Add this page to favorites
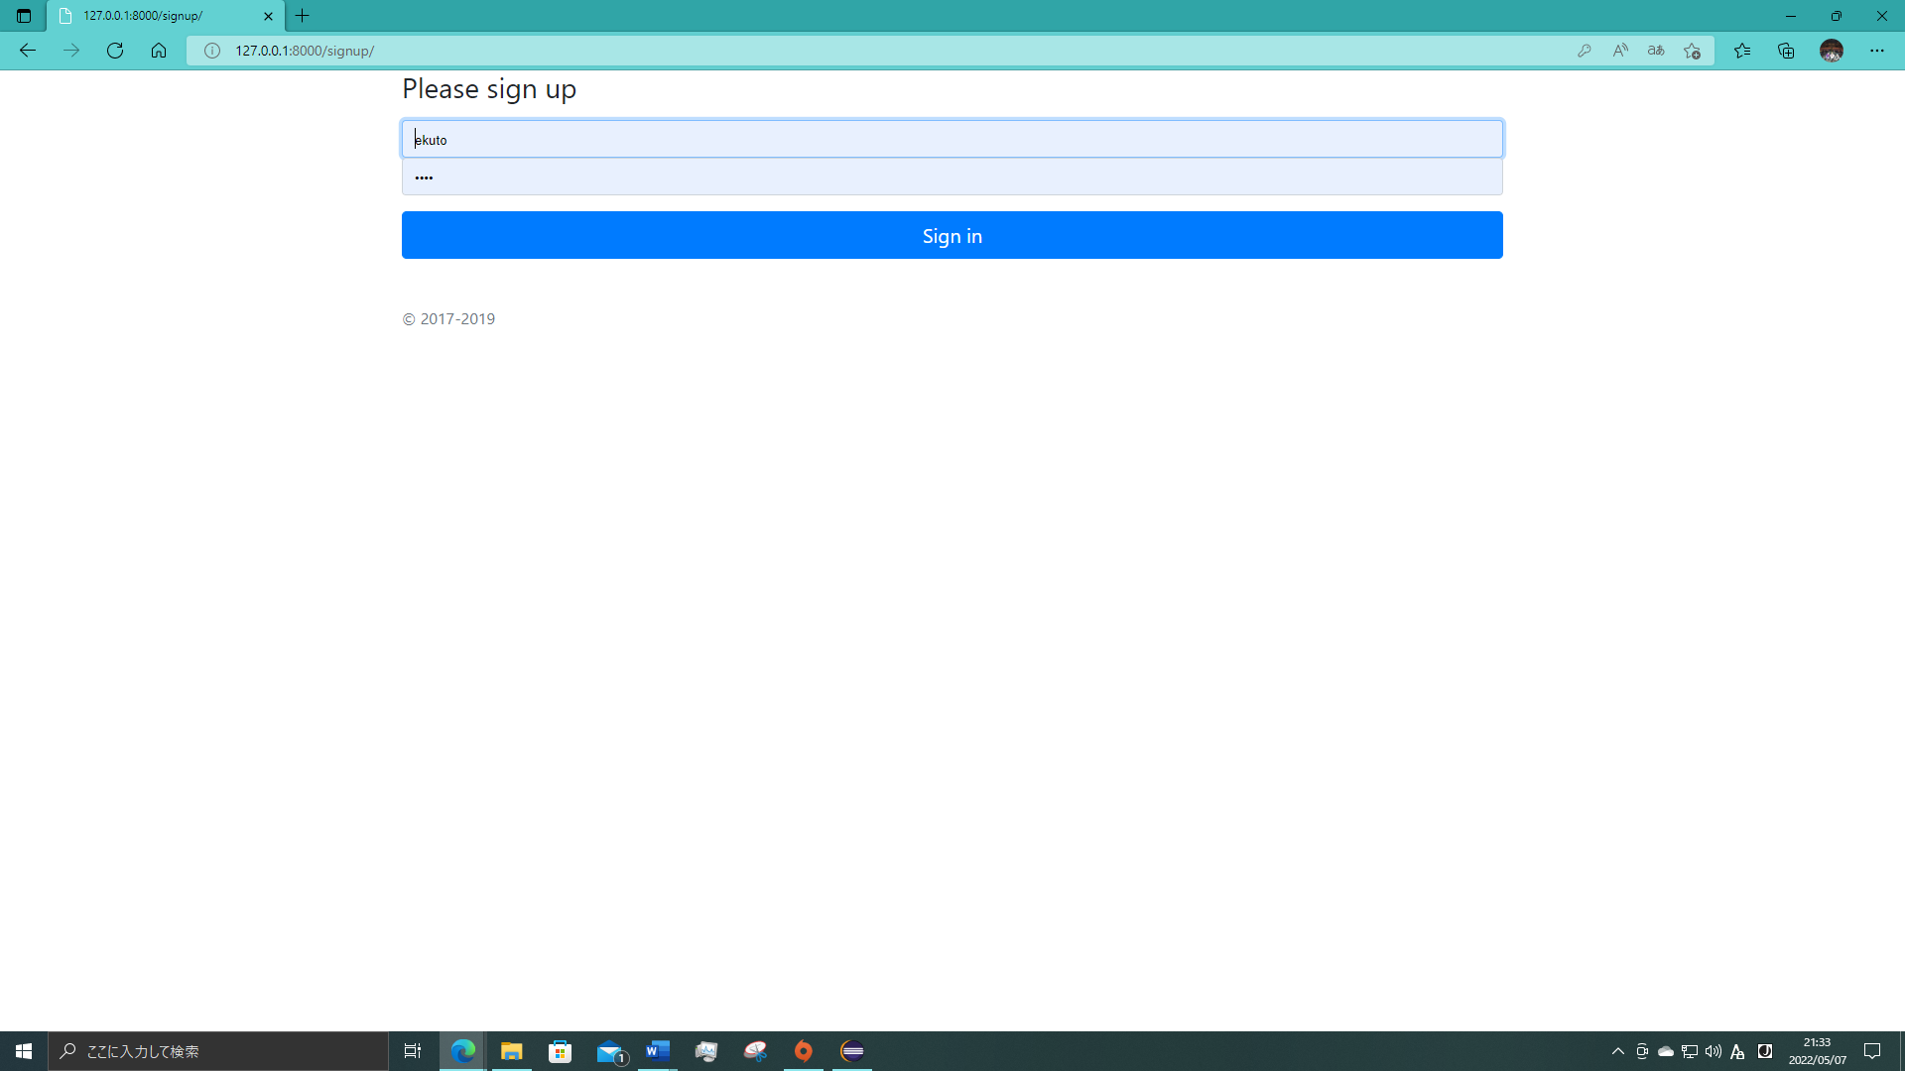Image resolution: width=1905 pixels, height=1071 pixels. 1693,51
